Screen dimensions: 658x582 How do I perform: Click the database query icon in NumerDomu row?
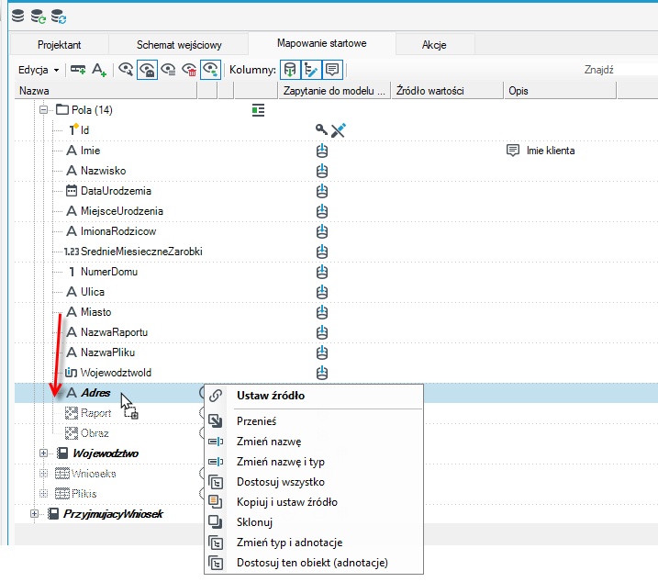pyautogui.click(x=322, y=272)
